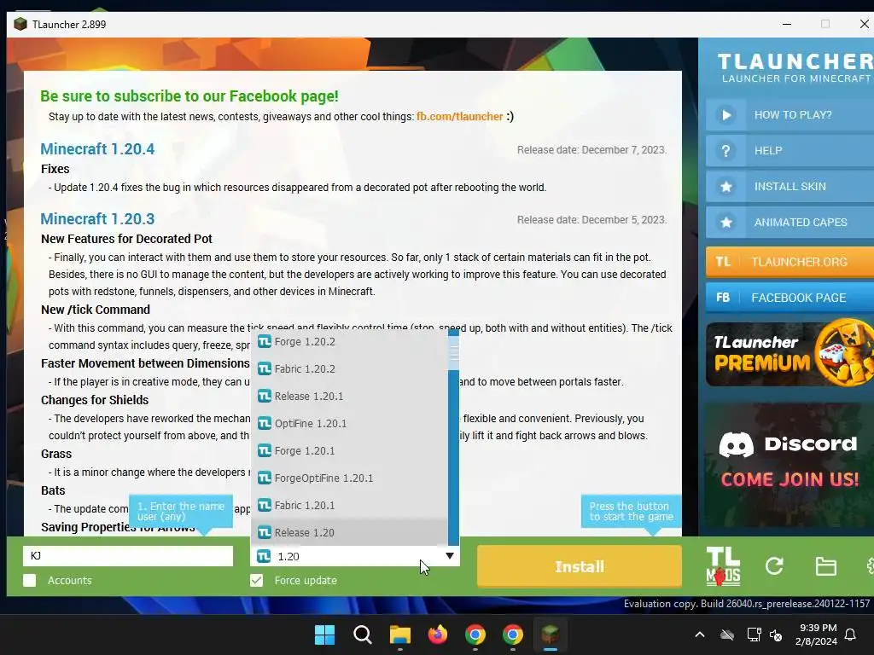Click the refresh arrow icon
This screenshot has width=874, height=655.
coord(774,566)
